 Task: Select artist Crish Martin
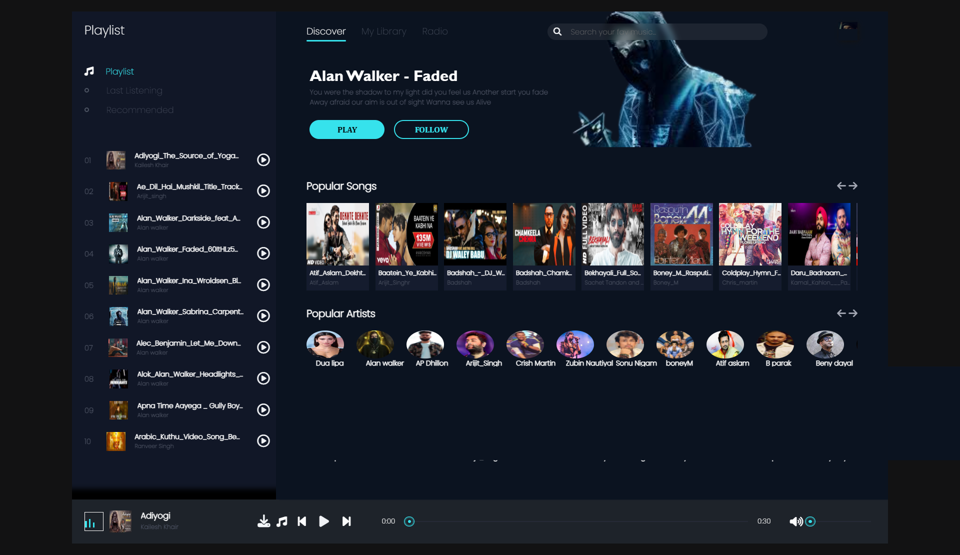[x=525, y=344]
